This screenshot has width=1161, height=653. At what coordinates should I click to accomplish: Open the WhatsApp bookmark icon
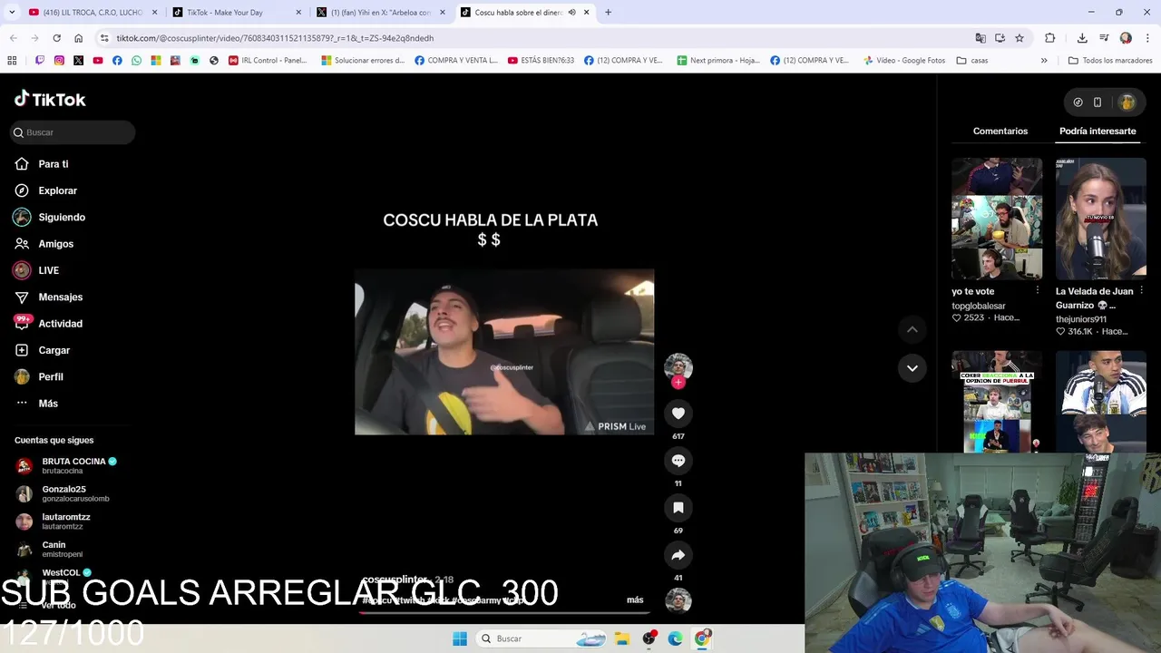[x=137, y=61]
